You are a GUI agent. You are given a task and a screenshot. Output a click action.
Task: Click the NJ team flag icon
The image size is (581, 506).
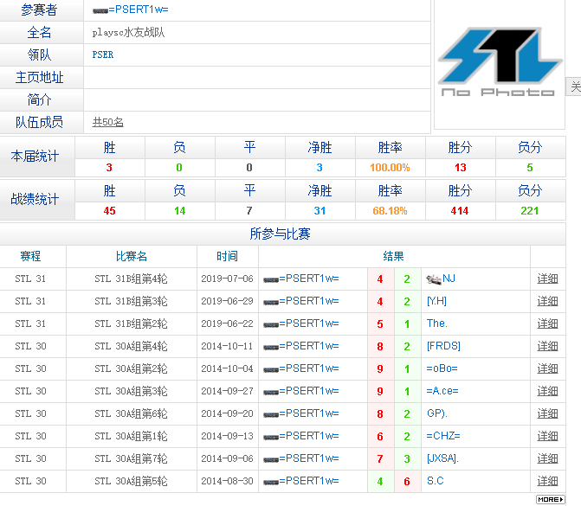point(434,279)
